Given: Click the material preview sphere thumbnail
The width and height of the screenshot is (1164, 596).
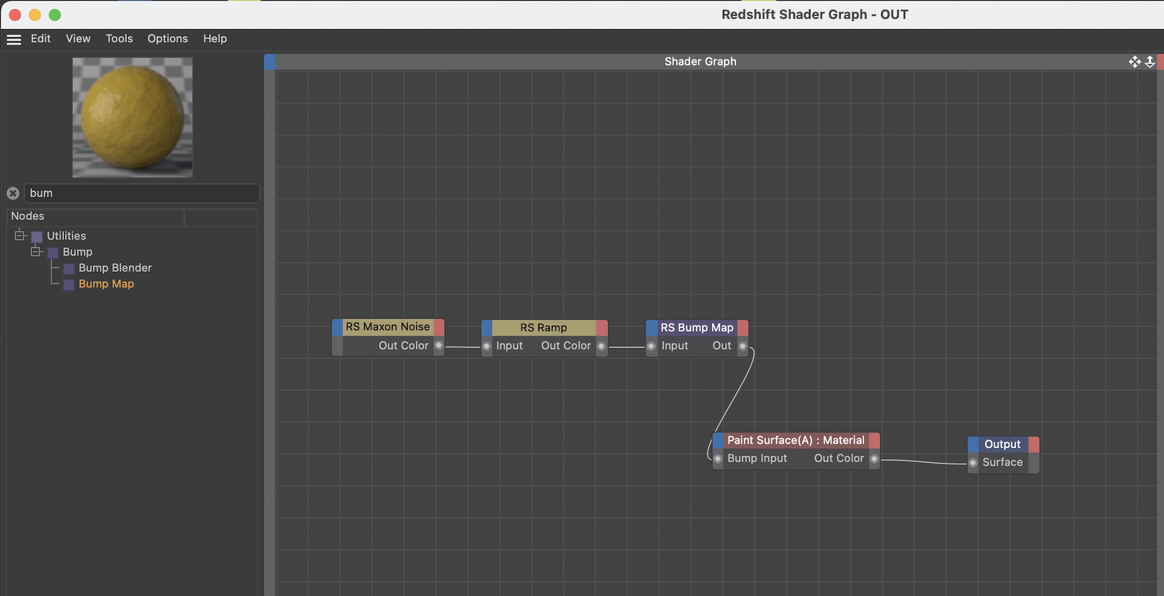Looking at the screenshot, I should coord(133,118).
